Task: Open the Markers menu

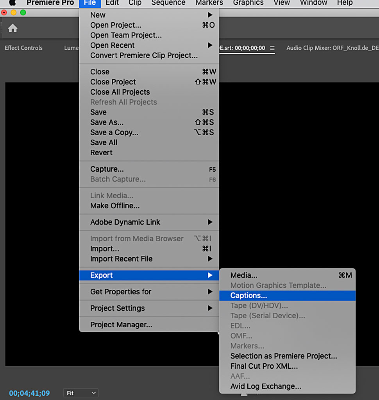Action: coord(209,3)
